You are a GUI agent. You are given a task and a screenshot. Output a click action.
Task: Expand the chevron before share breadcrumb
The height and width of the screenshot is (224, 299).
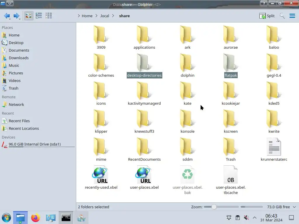[113, 16]
